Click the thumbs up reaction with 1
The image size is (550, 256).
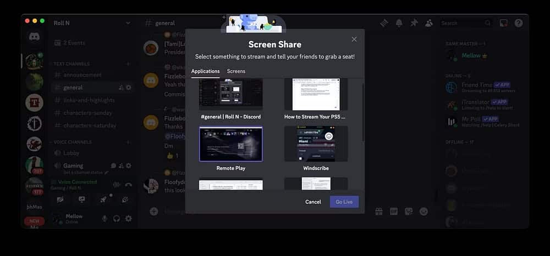(173, 156)
